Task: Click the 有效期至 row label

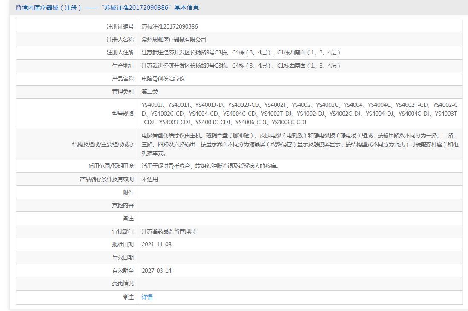Action: point(123,271)
